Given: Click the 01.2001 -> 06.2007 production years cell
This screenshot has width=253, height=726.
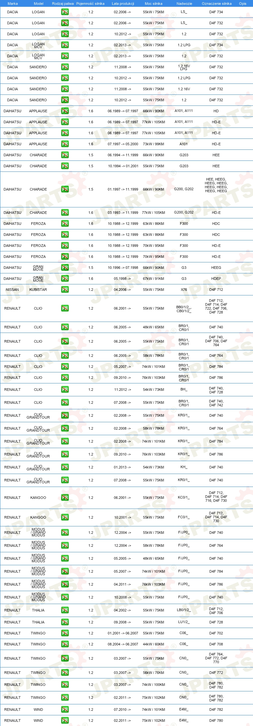Looking at the screenshot, I should [123, 633].
